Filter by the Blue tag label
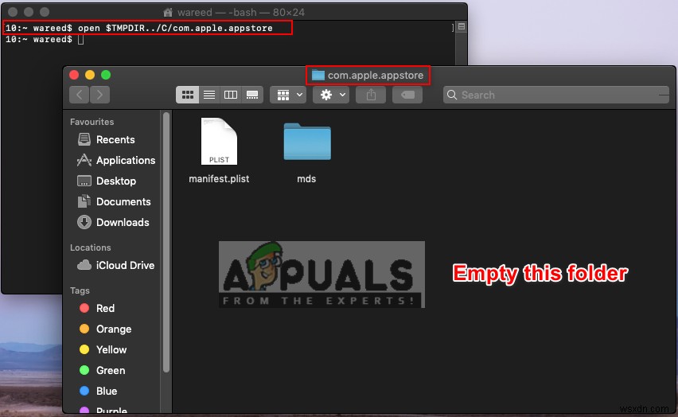Viewport: 678px width, 417px height. (107, 391)
